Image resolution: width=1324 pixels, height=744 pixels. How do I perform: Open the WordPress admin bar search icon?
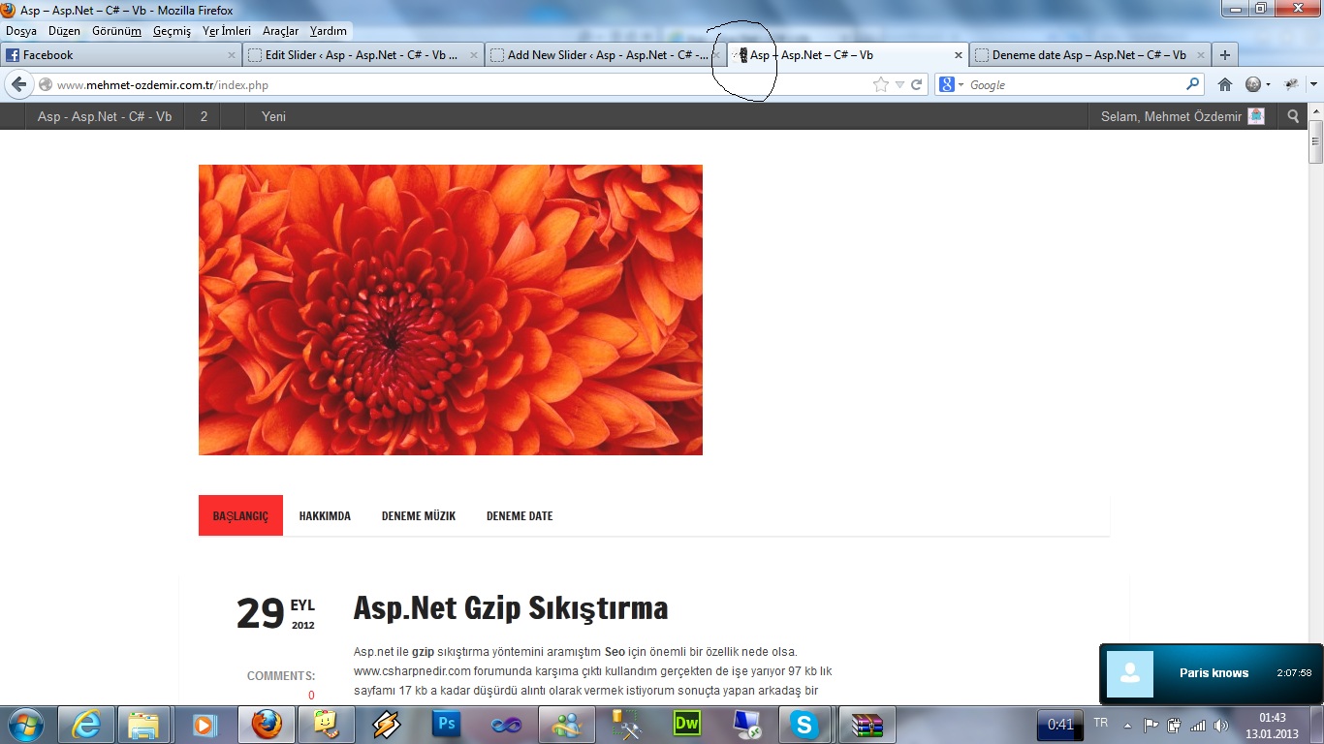tap(1293, 116)
